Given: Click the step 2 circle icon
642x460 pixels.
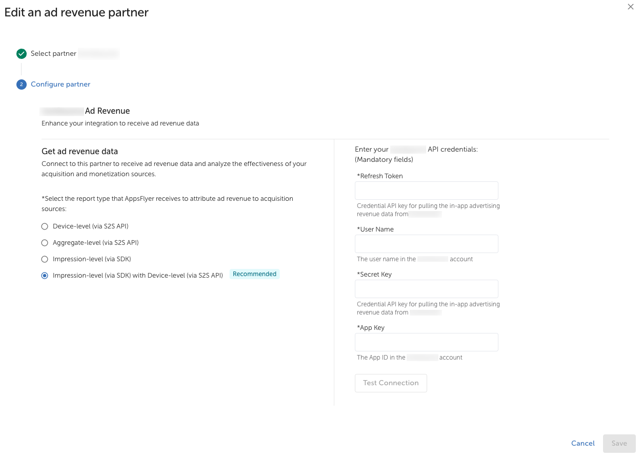Looking at the screenshot, I should [x=22, y=85].
